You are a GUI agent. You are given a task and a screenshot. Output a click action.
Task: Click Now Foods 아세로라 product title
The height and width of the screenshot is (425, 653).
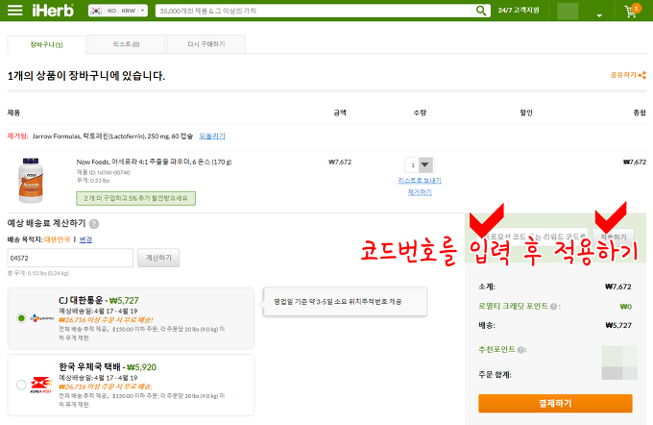[x=154, y=162]
